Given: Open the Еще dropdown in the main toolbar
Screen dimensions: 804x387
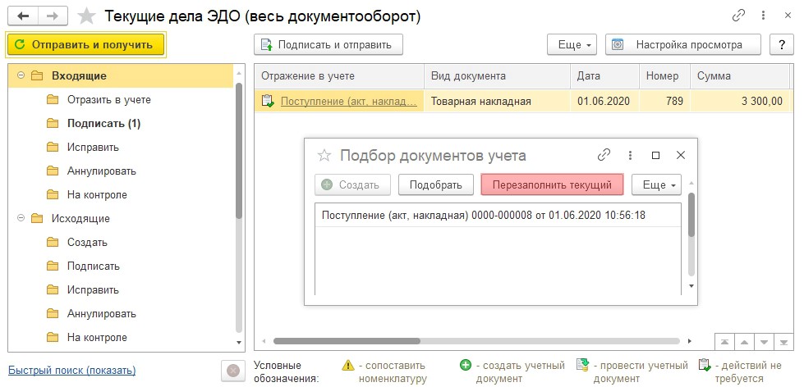Looking at the screenshot, I should 574,44.
